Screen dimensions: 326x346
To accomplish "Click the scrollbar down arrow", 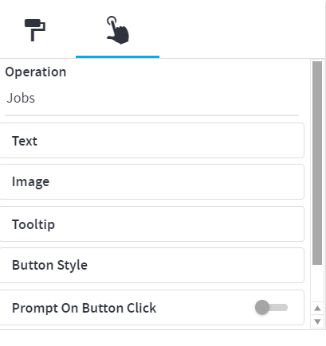I will click(317, 321).
